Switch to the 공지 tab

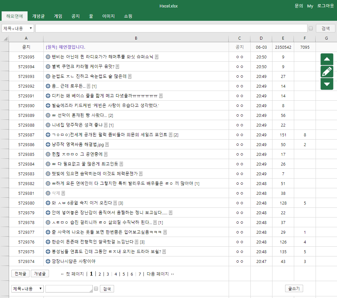(x=76, y=16)
